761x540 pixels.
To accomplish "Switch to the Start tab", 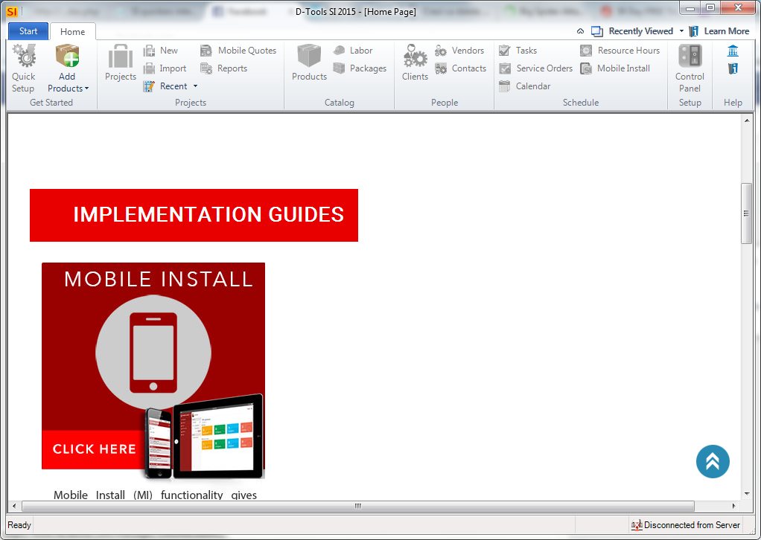I will point(28,30).
